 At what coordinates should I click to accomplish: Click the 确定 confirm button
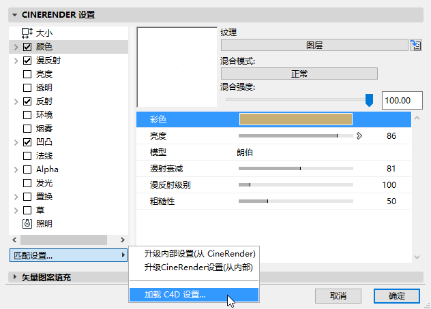[397, 296]
